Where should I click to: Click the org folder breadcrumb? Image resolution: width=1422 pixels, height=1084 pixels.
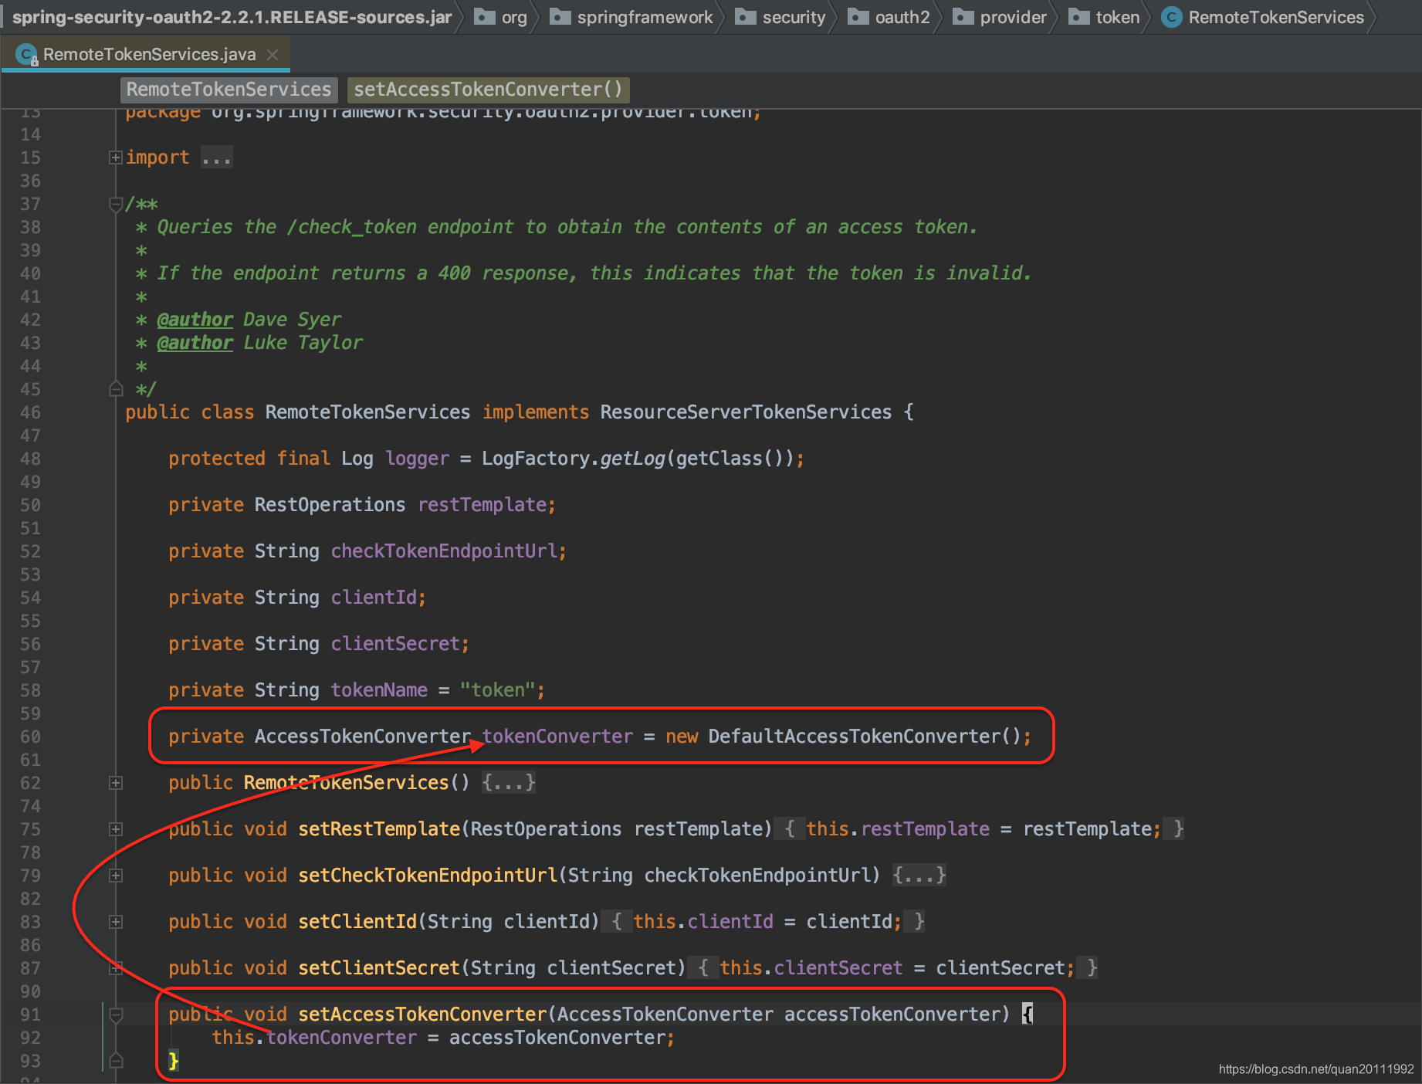pyautogui.click(x=501, y=17)
